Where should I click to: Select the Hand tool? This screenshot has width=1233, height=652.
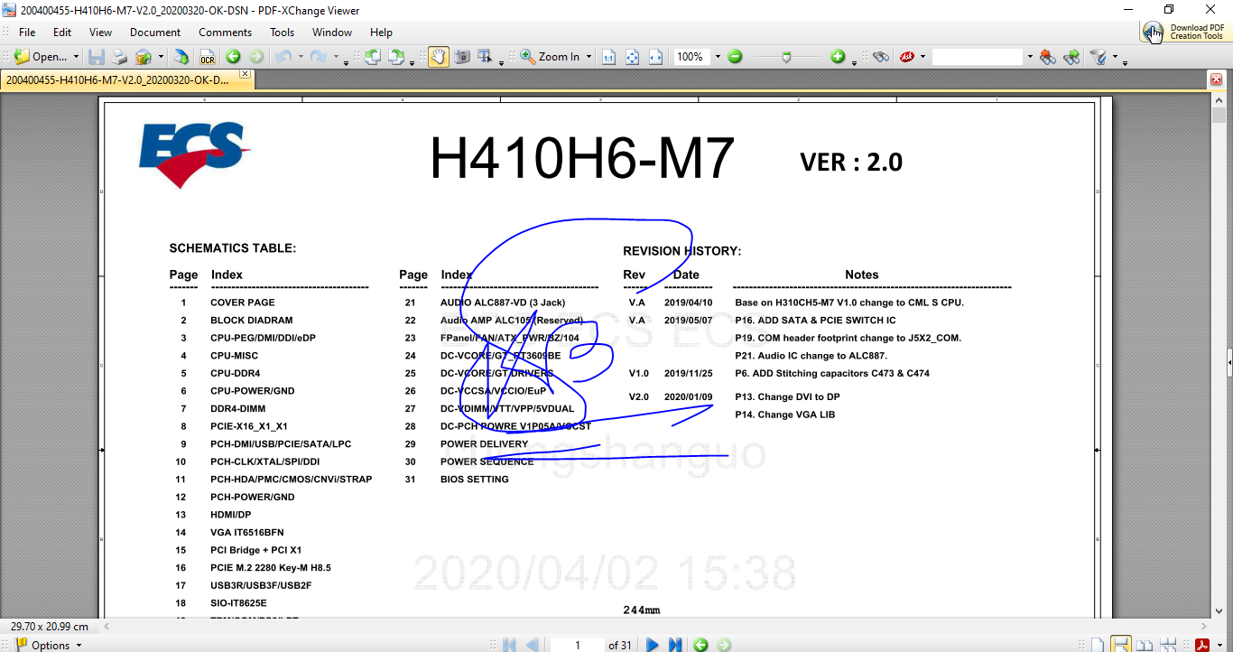pyautogui.click(x=438, y=56)
